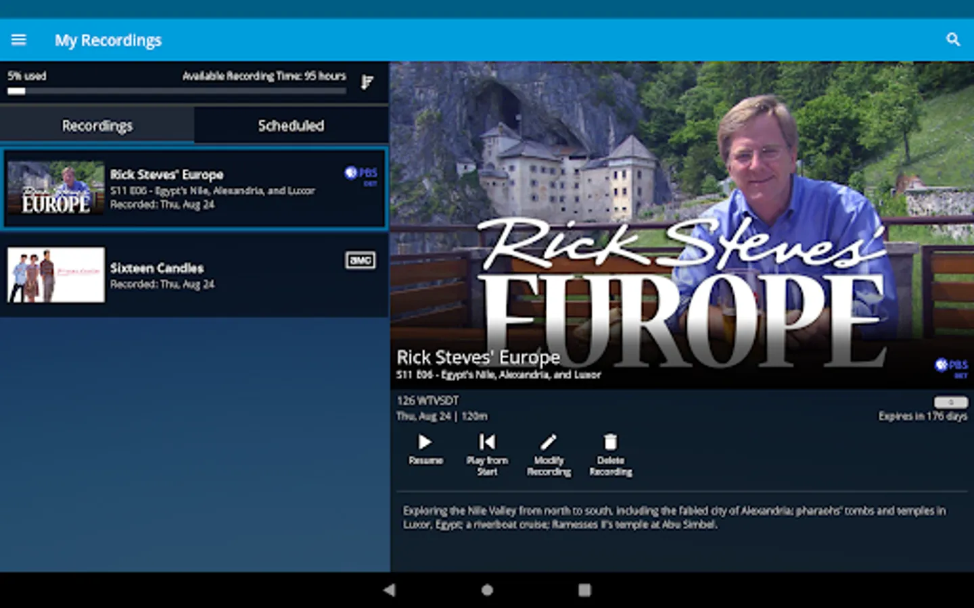Select the Rick Steves' Europe recording row
The image size is (974, 608).
coord(195,189)
